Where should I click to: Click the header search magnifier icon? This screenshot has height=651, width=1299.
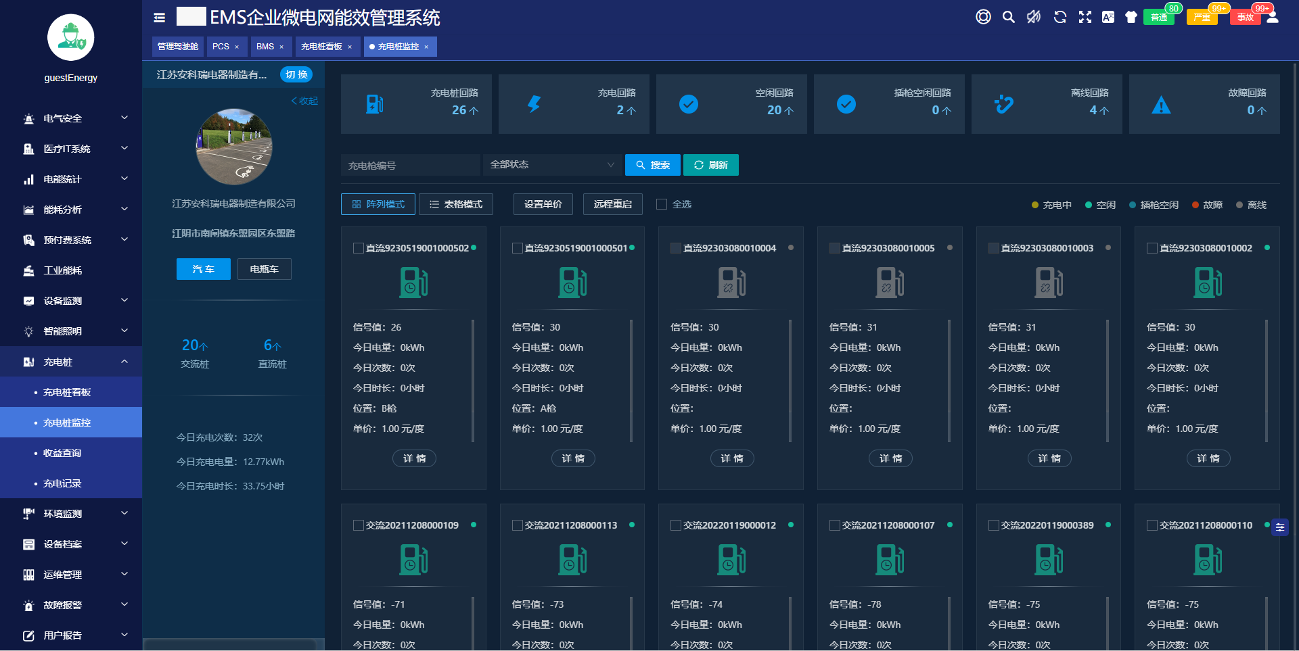click(1008, 17)
